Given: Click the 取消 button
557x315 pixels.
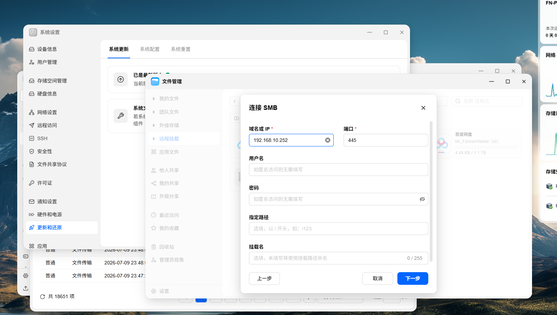Looking at the screenshot, I should tap(378, 278).
